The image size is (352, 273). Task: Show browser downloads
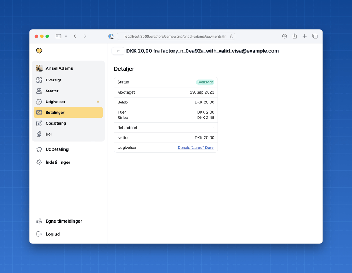(x=285, y=36)
